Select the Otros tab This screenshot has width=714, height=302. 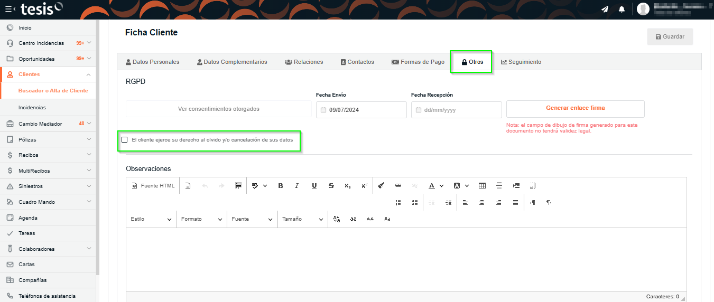[471, 62]
